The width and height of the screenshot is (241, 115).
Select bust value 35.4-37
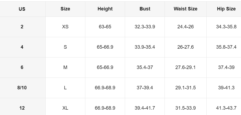click(x=145, y=67)
